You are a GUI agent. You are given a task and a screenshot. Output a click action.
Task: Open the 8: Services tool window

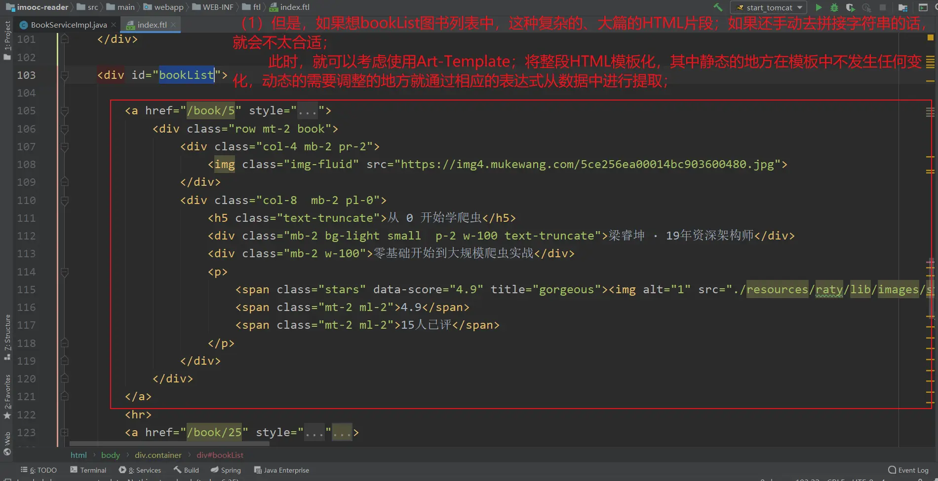(x=140, y=470)
